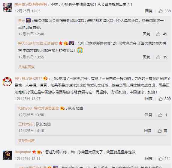
Task: Click the crying emoji in the 13:55 reply
Action: pyautogui.click(x=80, y=50)
